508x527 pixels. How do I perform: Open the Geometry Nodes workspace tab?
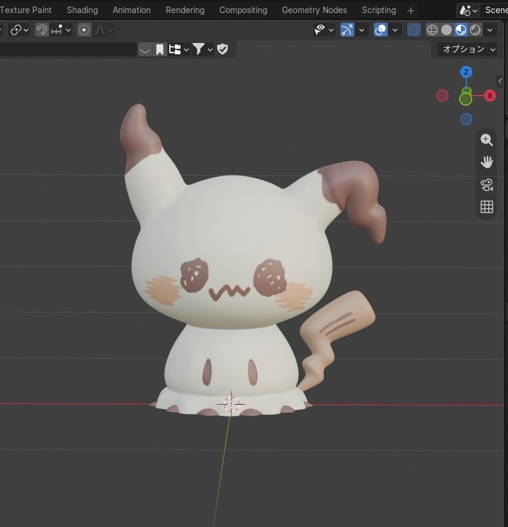[314, 10]
